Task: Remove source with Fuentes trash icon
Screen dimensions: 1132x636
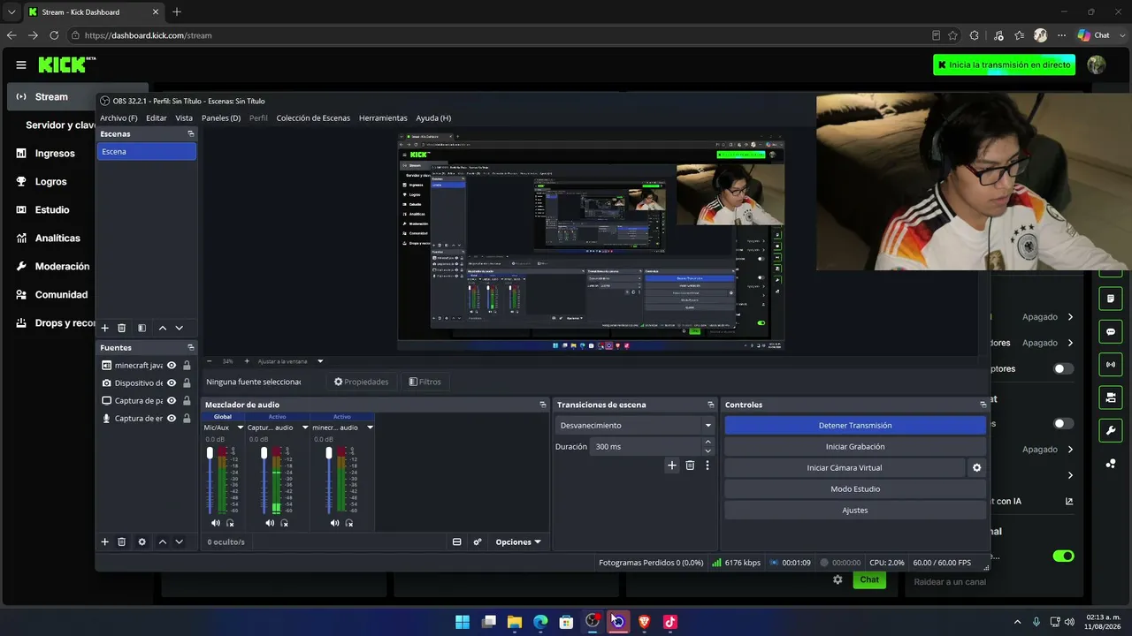Action: [x=122, y=541]
